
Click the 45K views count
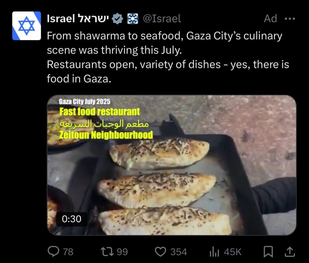point(233,252)
